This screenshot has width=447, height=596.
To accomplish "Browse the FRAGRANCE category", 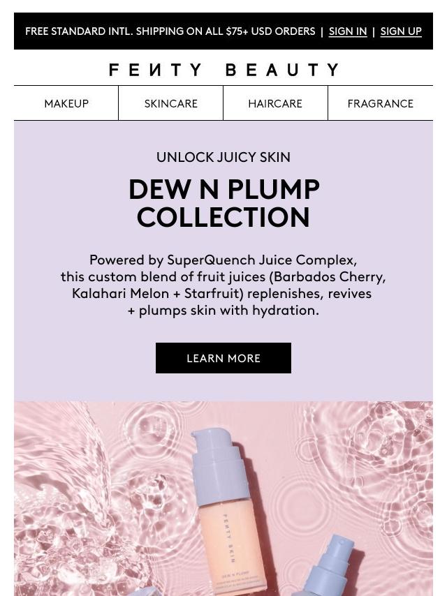I will (381, 103).
